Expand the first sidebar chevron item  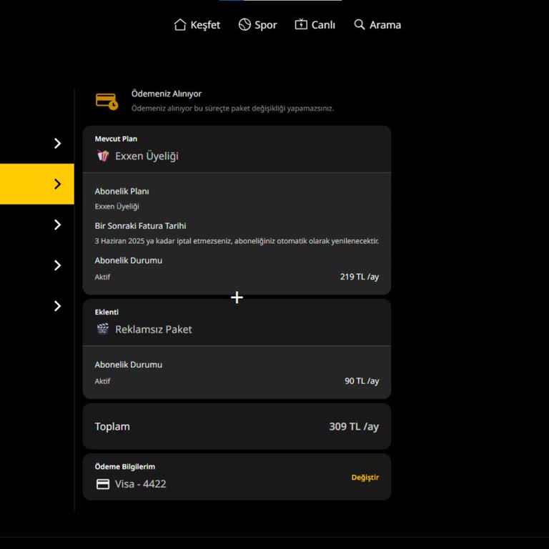(x=57, y=144)
